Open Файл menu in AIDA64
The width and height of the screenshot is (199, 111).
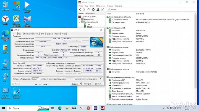pyautogui.click(x=80, y=6)
